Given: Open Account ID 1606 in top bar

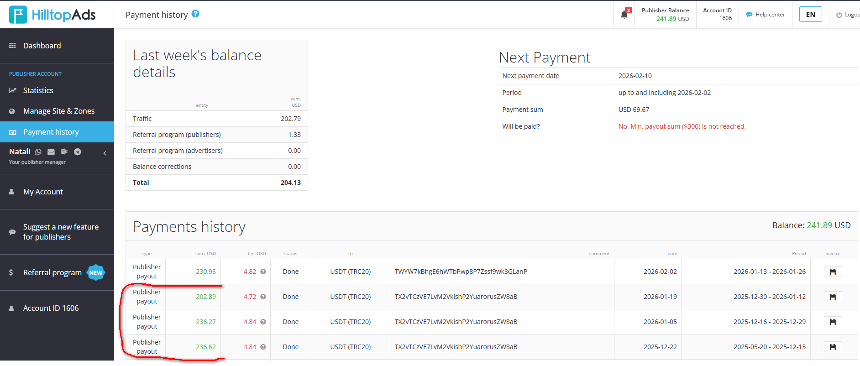Looking at the screenshot, I should [717, 15].
